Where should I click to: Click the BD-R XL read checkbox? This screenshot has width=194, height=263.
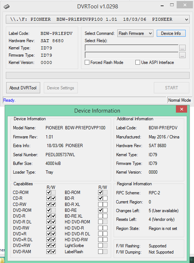(x=100, y=204)
